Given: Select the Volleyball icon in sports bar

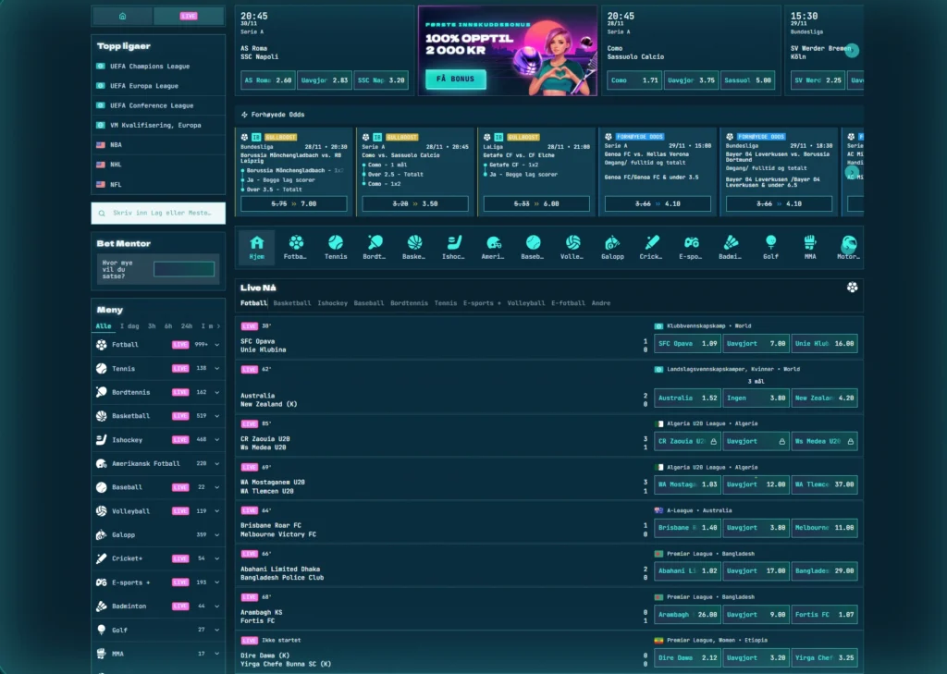Looking at the screenshot, I should (x=573, y=242).
